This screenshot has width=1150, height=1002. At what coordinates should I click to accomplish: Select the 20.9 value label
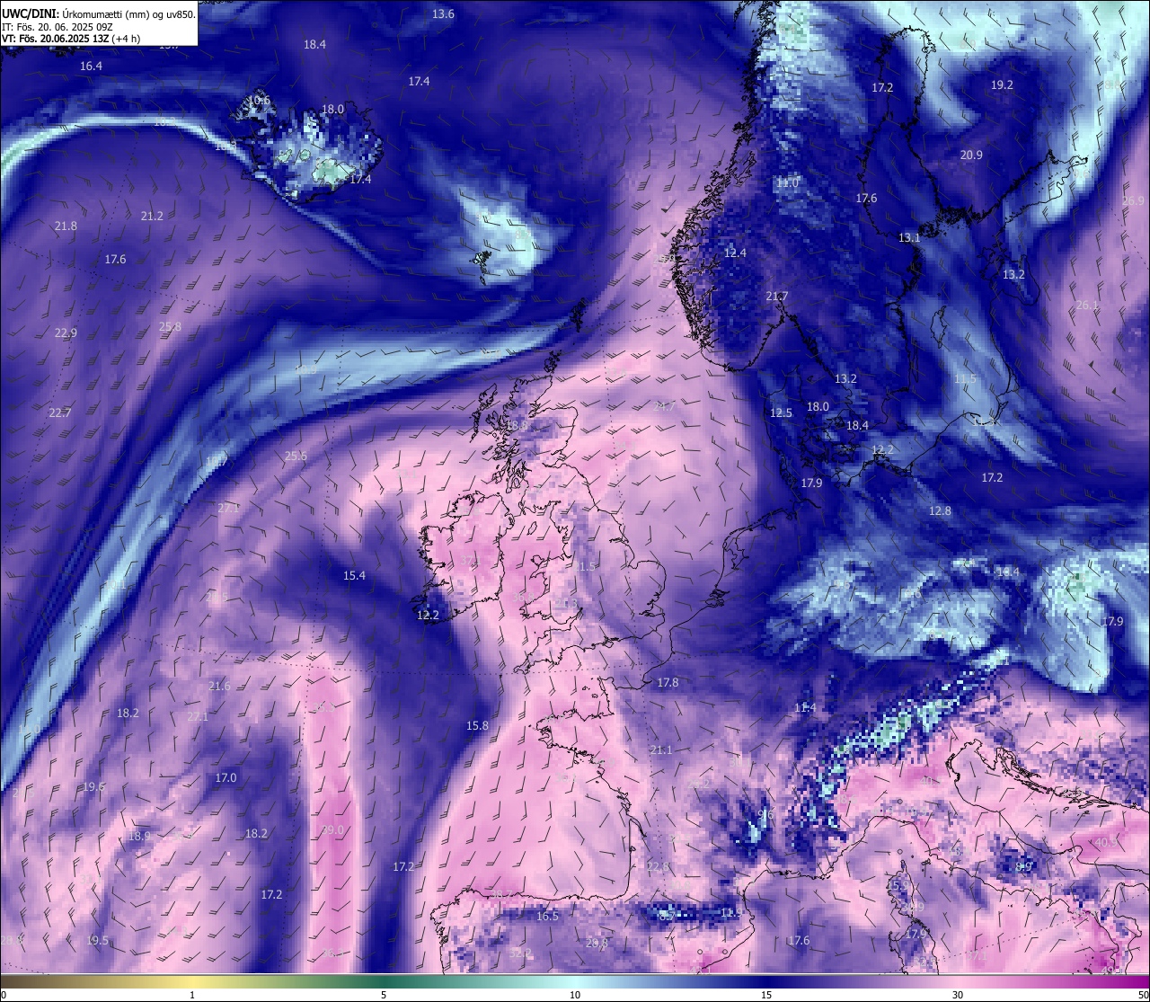(x=971, y=155)
